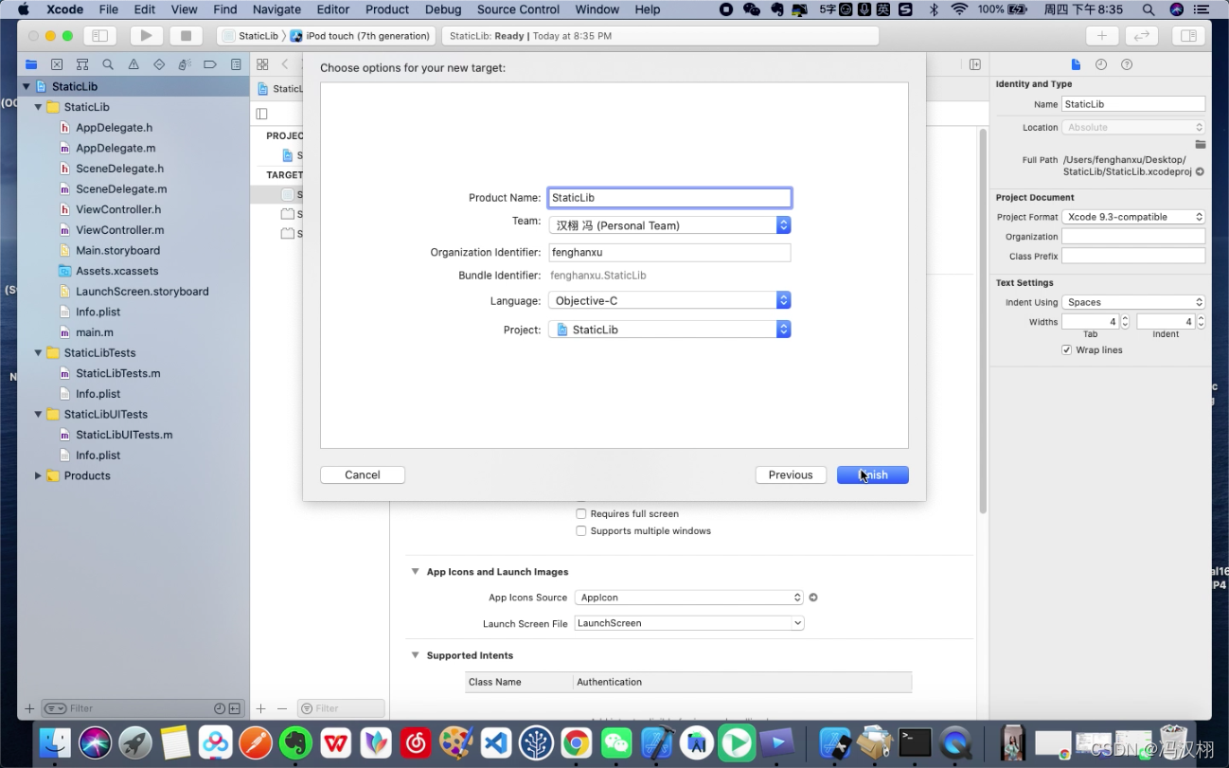Enable the Supports multiple windows checkbox
Screen dimensions: 1229x768
pyautogui.click(x=581, y=531)
